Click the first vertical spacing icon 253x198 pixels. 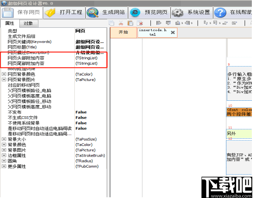click(x=206, y=23)
